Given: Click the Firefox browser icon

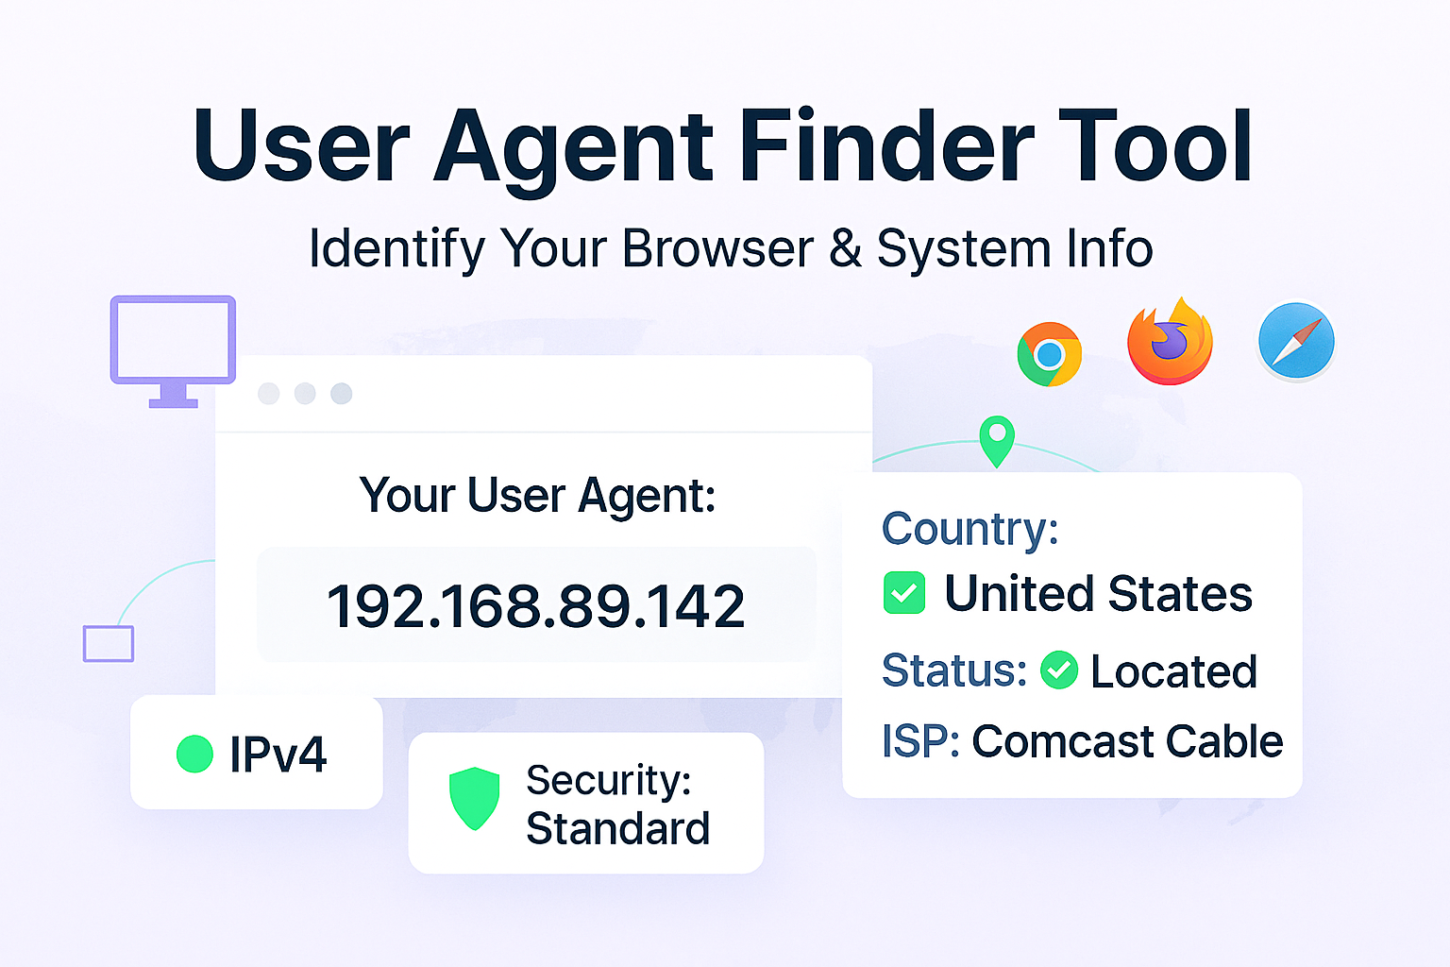Looking at the screenshot, I should [1170, 342].
